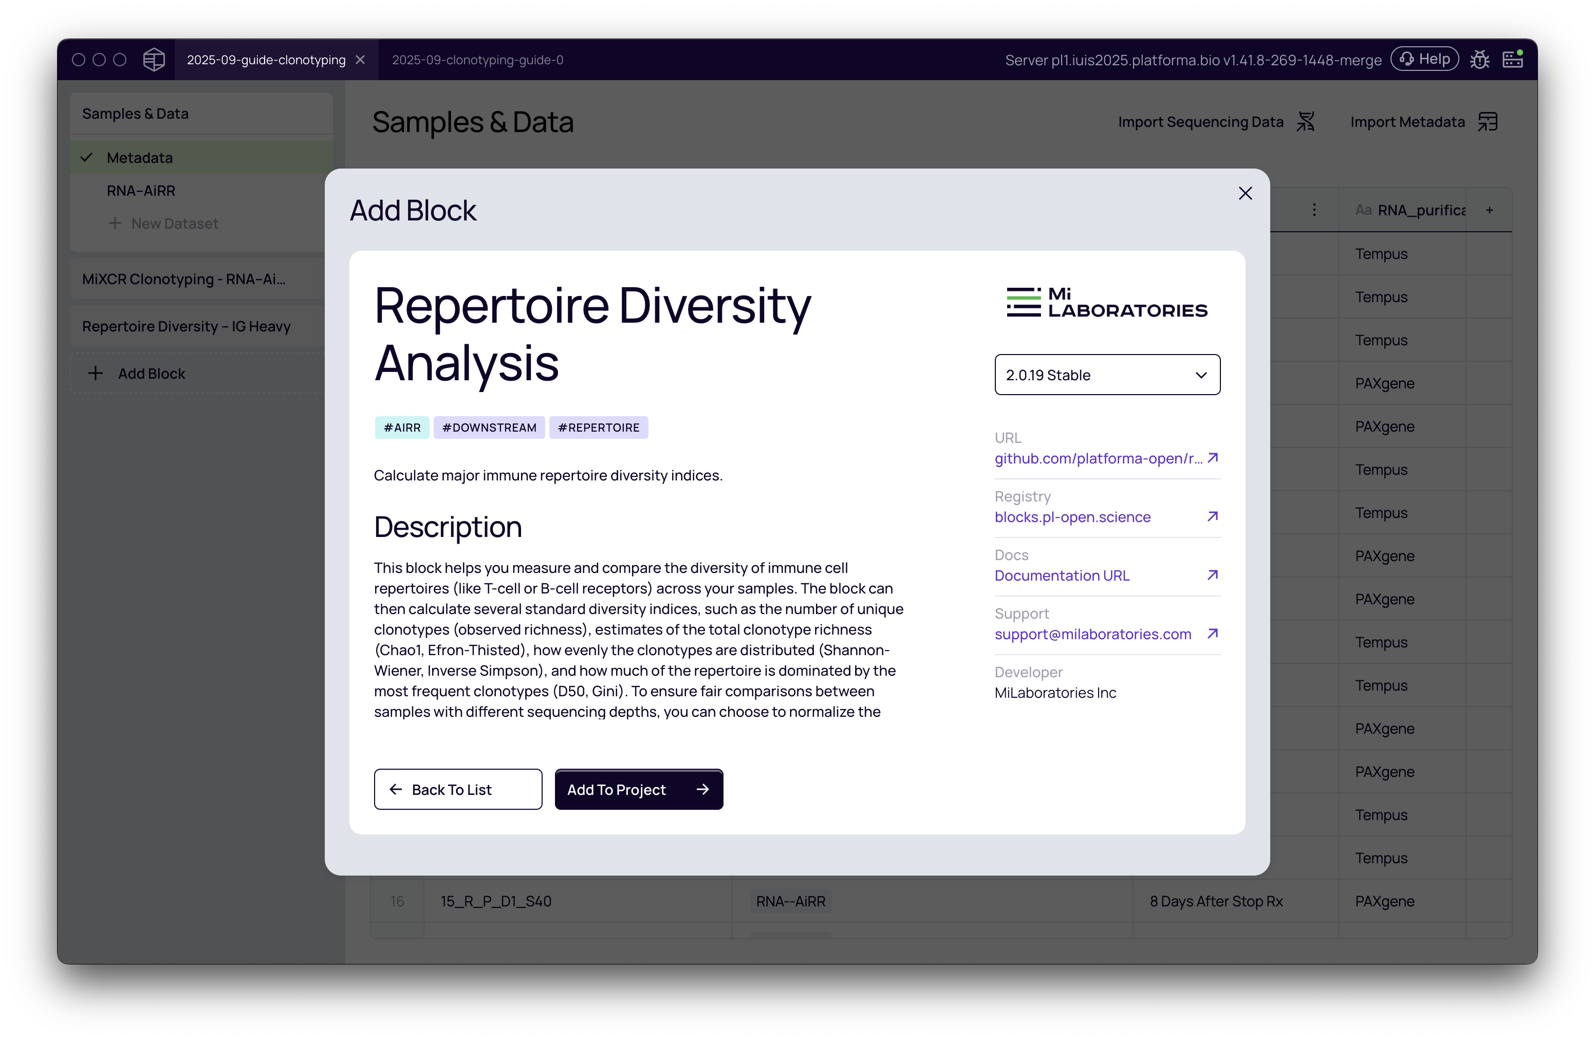This screenshot has width=1595, height=1040.
Task: Close the Add Block dialog
Action: click(1245, 194)
